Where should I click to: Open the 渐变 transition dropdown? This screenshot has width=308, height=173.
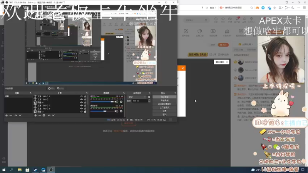[137, 97]
